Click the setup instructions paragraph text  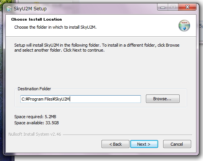tap(97, 47)
